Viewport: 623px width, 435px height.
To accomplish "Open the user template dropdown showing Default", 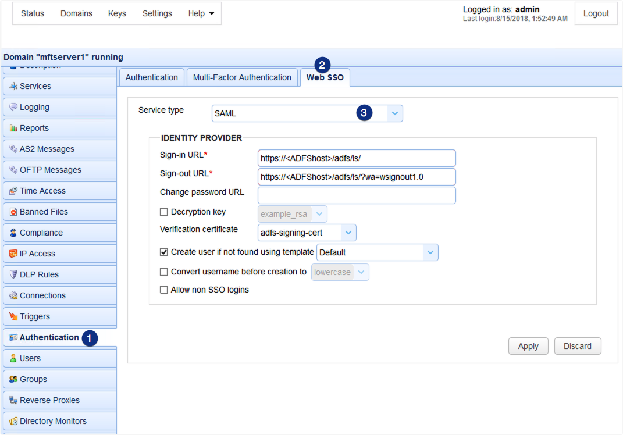I will (430, 252).
